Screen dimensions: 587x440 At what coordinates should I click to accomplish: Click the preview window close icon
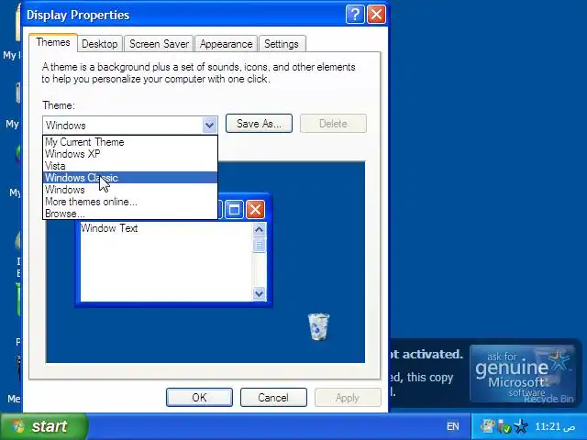pos(255,209)
